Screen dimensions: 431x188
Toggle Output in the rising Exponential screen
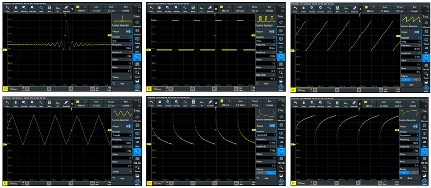[416, 126]
